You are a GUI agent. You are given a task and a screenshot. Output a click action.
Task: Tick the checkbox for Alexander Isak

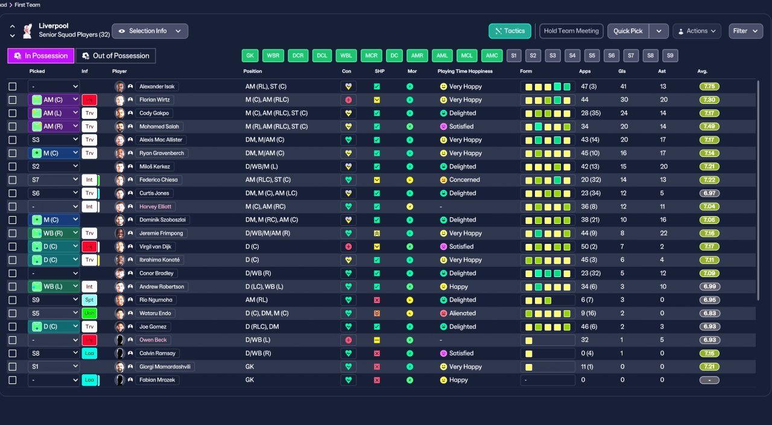tap(13, 87)
